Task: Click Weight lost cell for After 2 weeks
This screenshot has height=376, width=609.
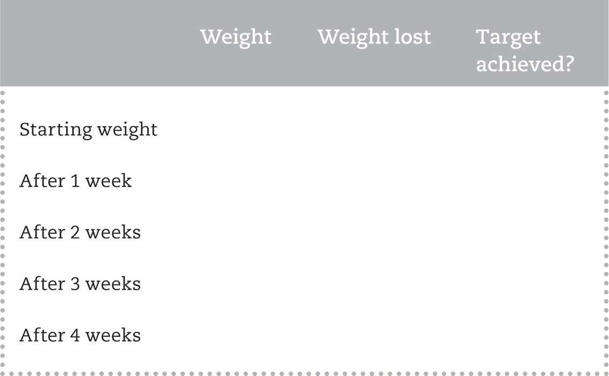Action: click(x=374, y=233)
